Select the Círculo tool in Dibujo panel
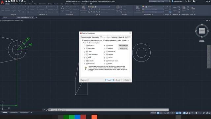This screenshot has height=119, width=211. coord(13,8)
